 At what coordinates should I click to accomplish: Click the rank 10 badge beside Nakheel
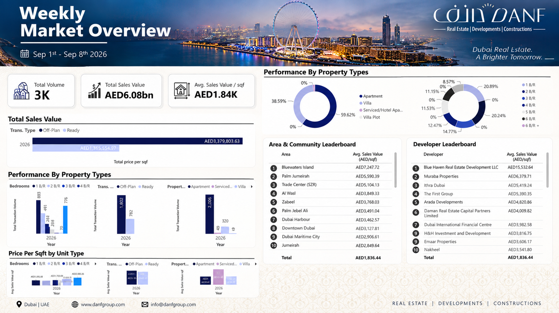click(x=416, y=250)
